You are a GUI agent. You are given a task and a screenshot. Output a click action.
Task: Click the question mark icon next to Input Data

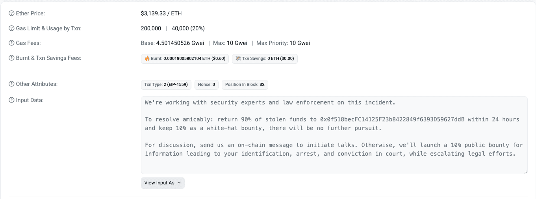pos(11,100)
